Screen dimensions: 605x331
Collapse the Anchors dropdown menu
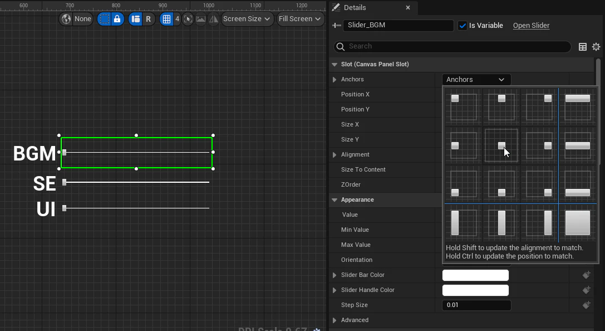pos(476,80)
